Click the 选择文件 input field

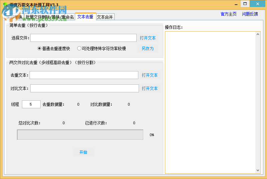[x=83, y=38]
